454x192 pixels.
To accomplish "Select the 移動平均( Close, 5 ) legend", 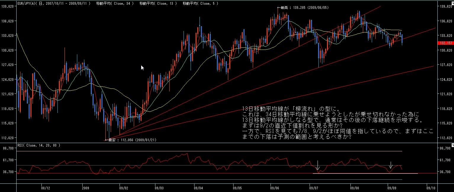I will (x=200, y=4).
